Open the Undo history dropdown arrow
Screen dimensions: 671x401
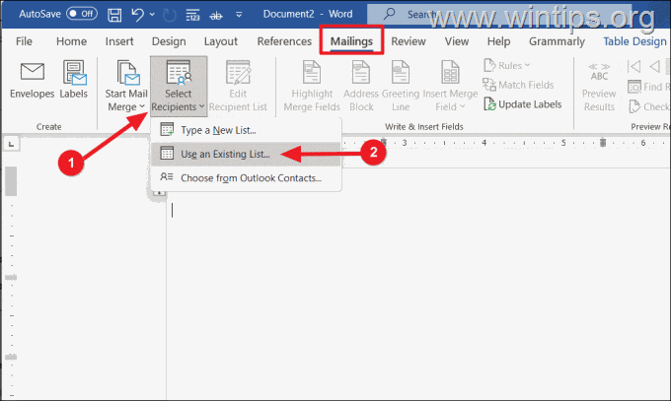(x=152, y=15)
